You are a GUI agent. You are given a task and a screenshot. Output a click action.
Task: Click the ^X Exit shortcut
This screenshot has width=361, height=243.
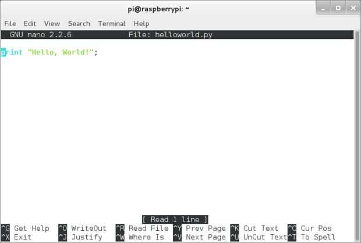pos(16,237)
